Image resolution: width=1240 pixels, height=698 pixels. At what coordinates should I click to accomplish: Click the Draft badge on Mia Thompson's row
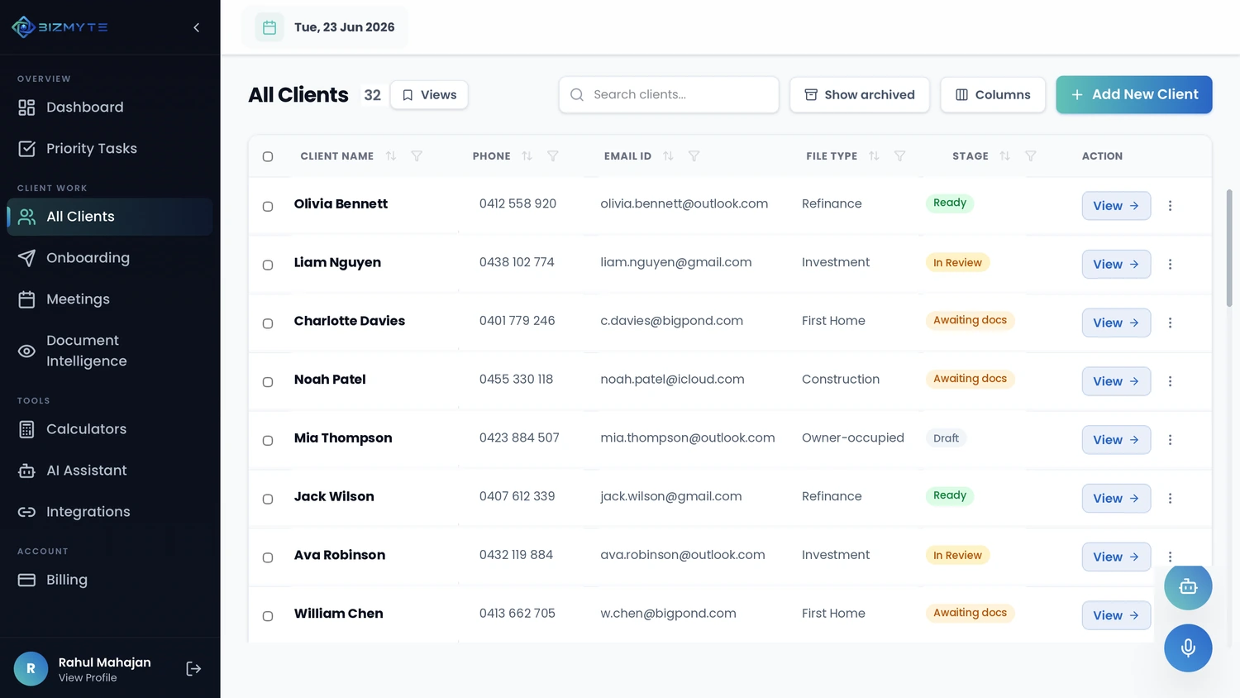tap(947, 438)
